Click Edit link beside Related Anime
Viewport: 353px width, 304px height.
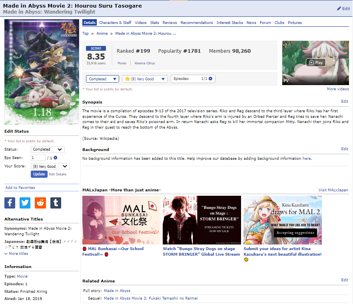pos(345,280)
